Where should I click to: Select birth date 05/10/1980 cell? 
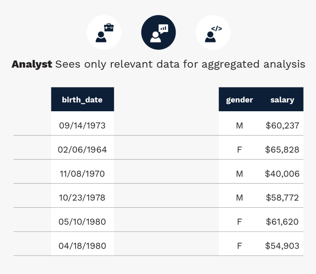point(82,222)
